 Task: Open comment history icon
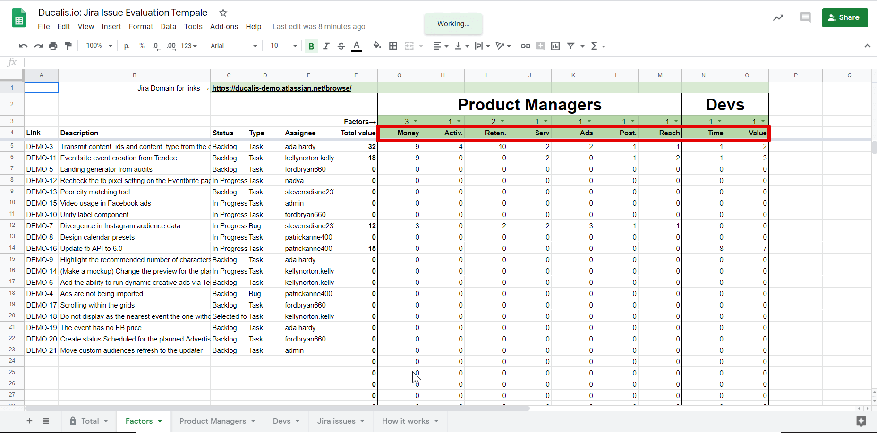pos(805,18)
